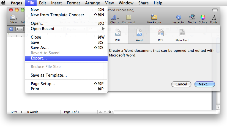
Task: Open the Share menu
Action: (x=143, y=3)
